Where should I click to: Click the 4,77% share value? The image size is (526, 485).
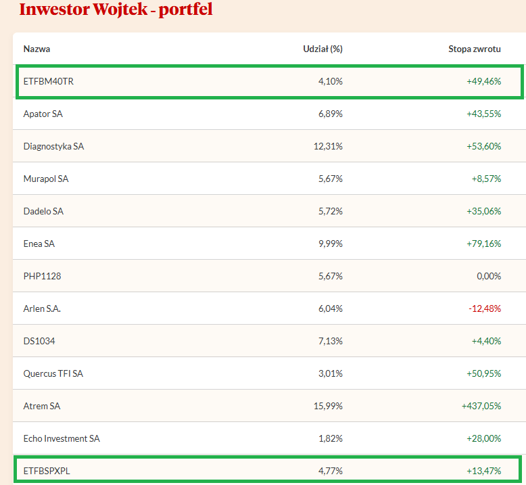click(331, 471)
